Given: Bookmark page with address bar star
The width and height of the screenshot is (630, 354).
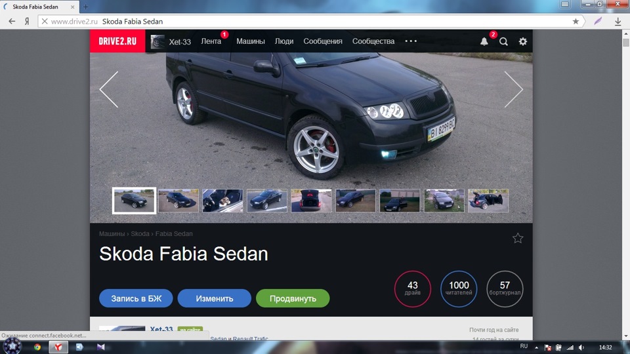Looking at the screenshot, I should pos(576,21).
